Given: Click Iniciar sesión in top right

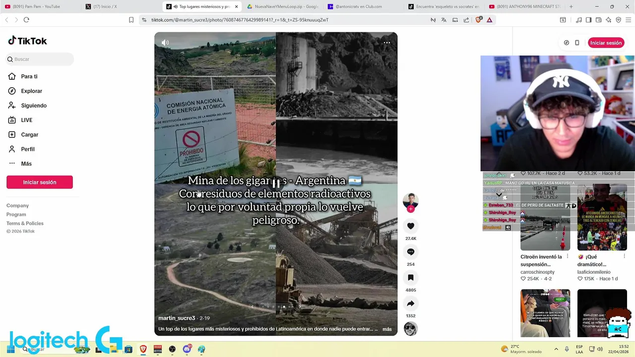Looking at the screenshot, I should coord(606,43).
